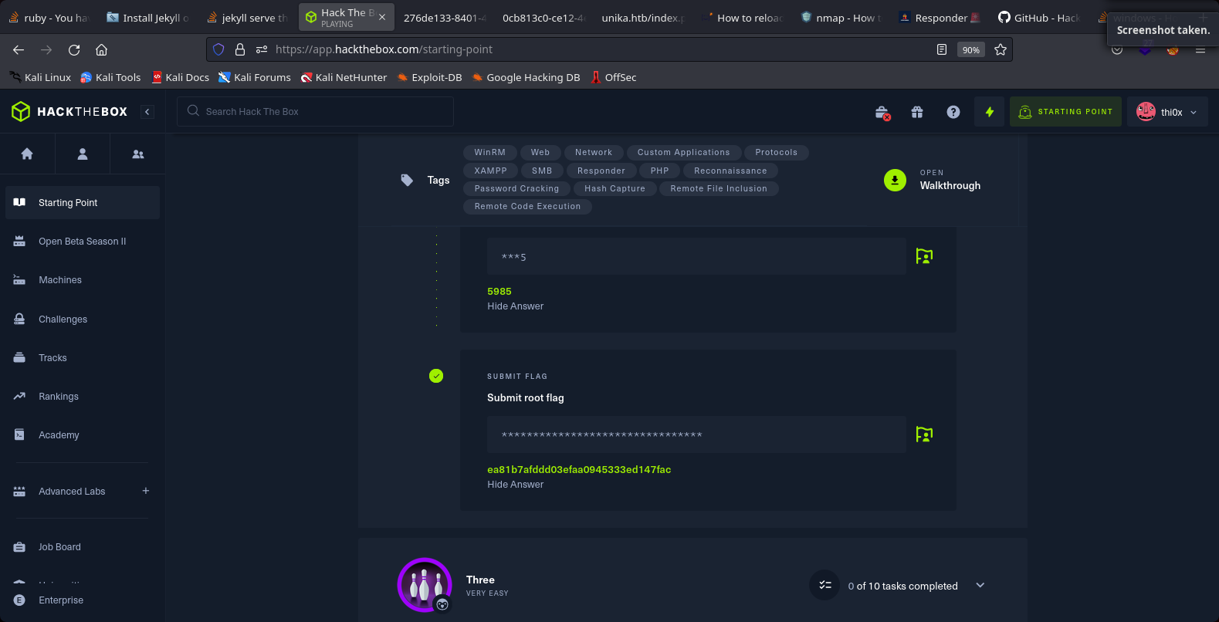Select Starting Point in the sidebar
The height and width of the screenshot is (622, 1219).
(83, 202)
